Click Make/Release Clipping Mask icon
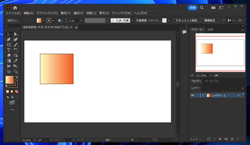250x145 pixels. point(220,139)
